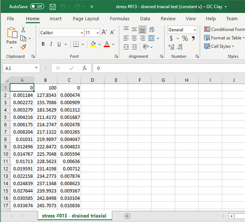The height and width of the screenshot is (222, 245).
Task: Click Decrease Indent icon
Action: (x=126, y=47)
